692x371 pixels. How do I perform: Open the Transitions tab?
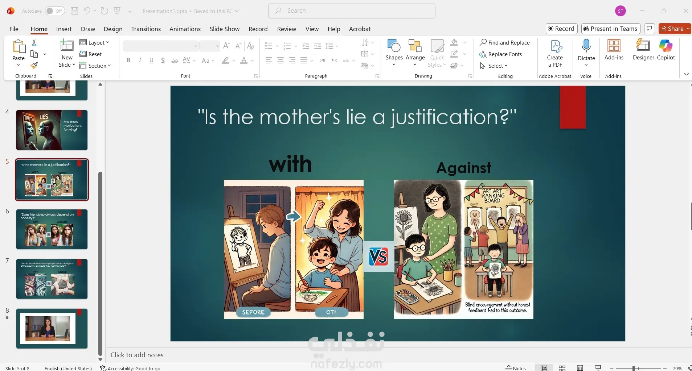(146, 29)
